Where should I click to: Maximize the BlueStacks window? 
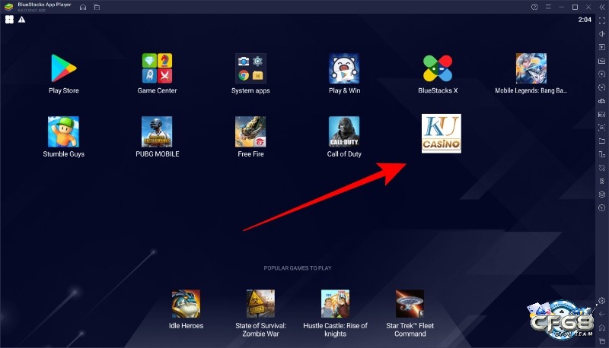tap(576, 7)
